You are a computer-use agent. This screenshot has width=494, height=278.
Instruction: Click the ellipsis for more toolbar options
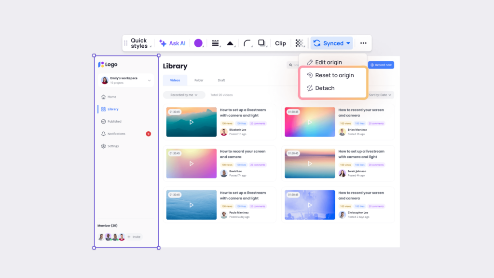coord(363,43)
